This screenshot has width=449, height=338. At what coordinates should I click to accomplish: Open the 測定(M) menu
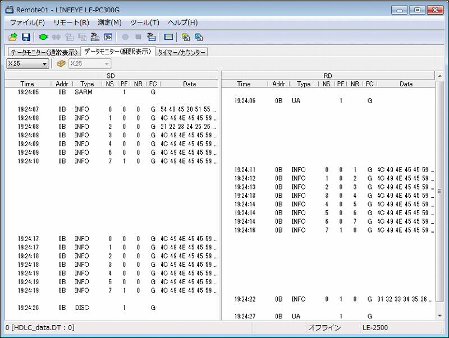click(x=109, y=22)
